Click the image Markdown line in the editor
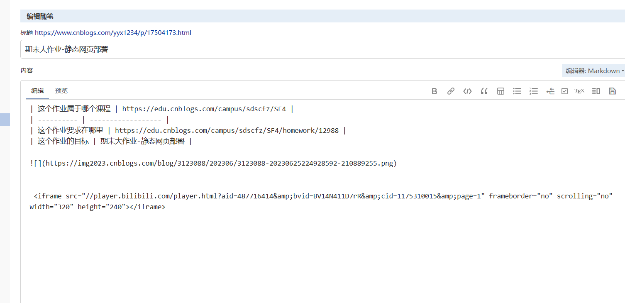Viewport: 625px width, 303px height. coord(213,164)
